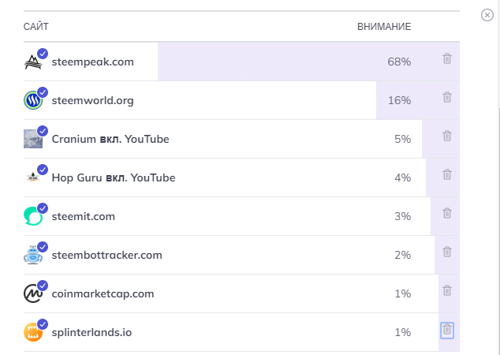Sort by the САЙТ column header

pos(35,27)
